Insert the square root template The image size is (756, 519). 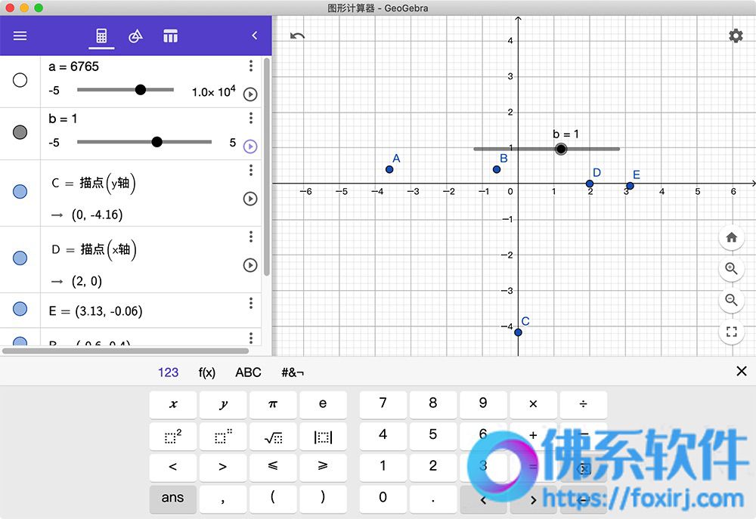click(273, 436)
